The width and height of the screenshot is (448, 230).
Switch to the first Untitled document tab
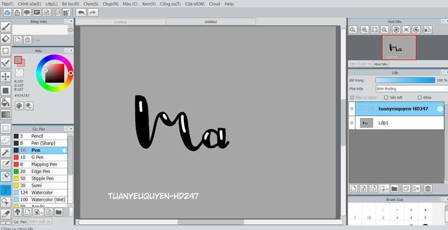point(121,22)
